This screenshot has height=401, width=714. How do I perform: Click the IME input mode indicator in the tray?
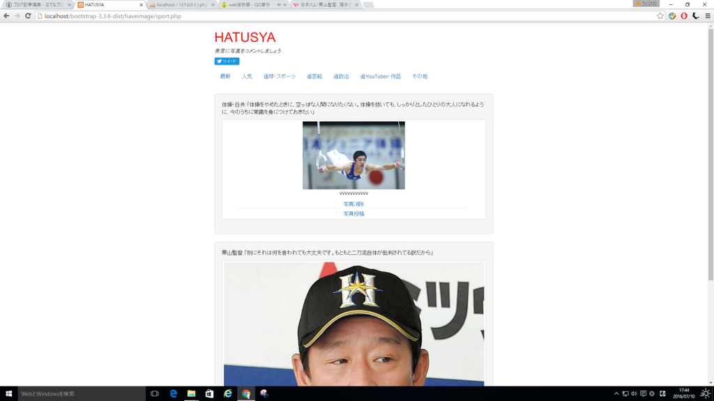[662, 394]
